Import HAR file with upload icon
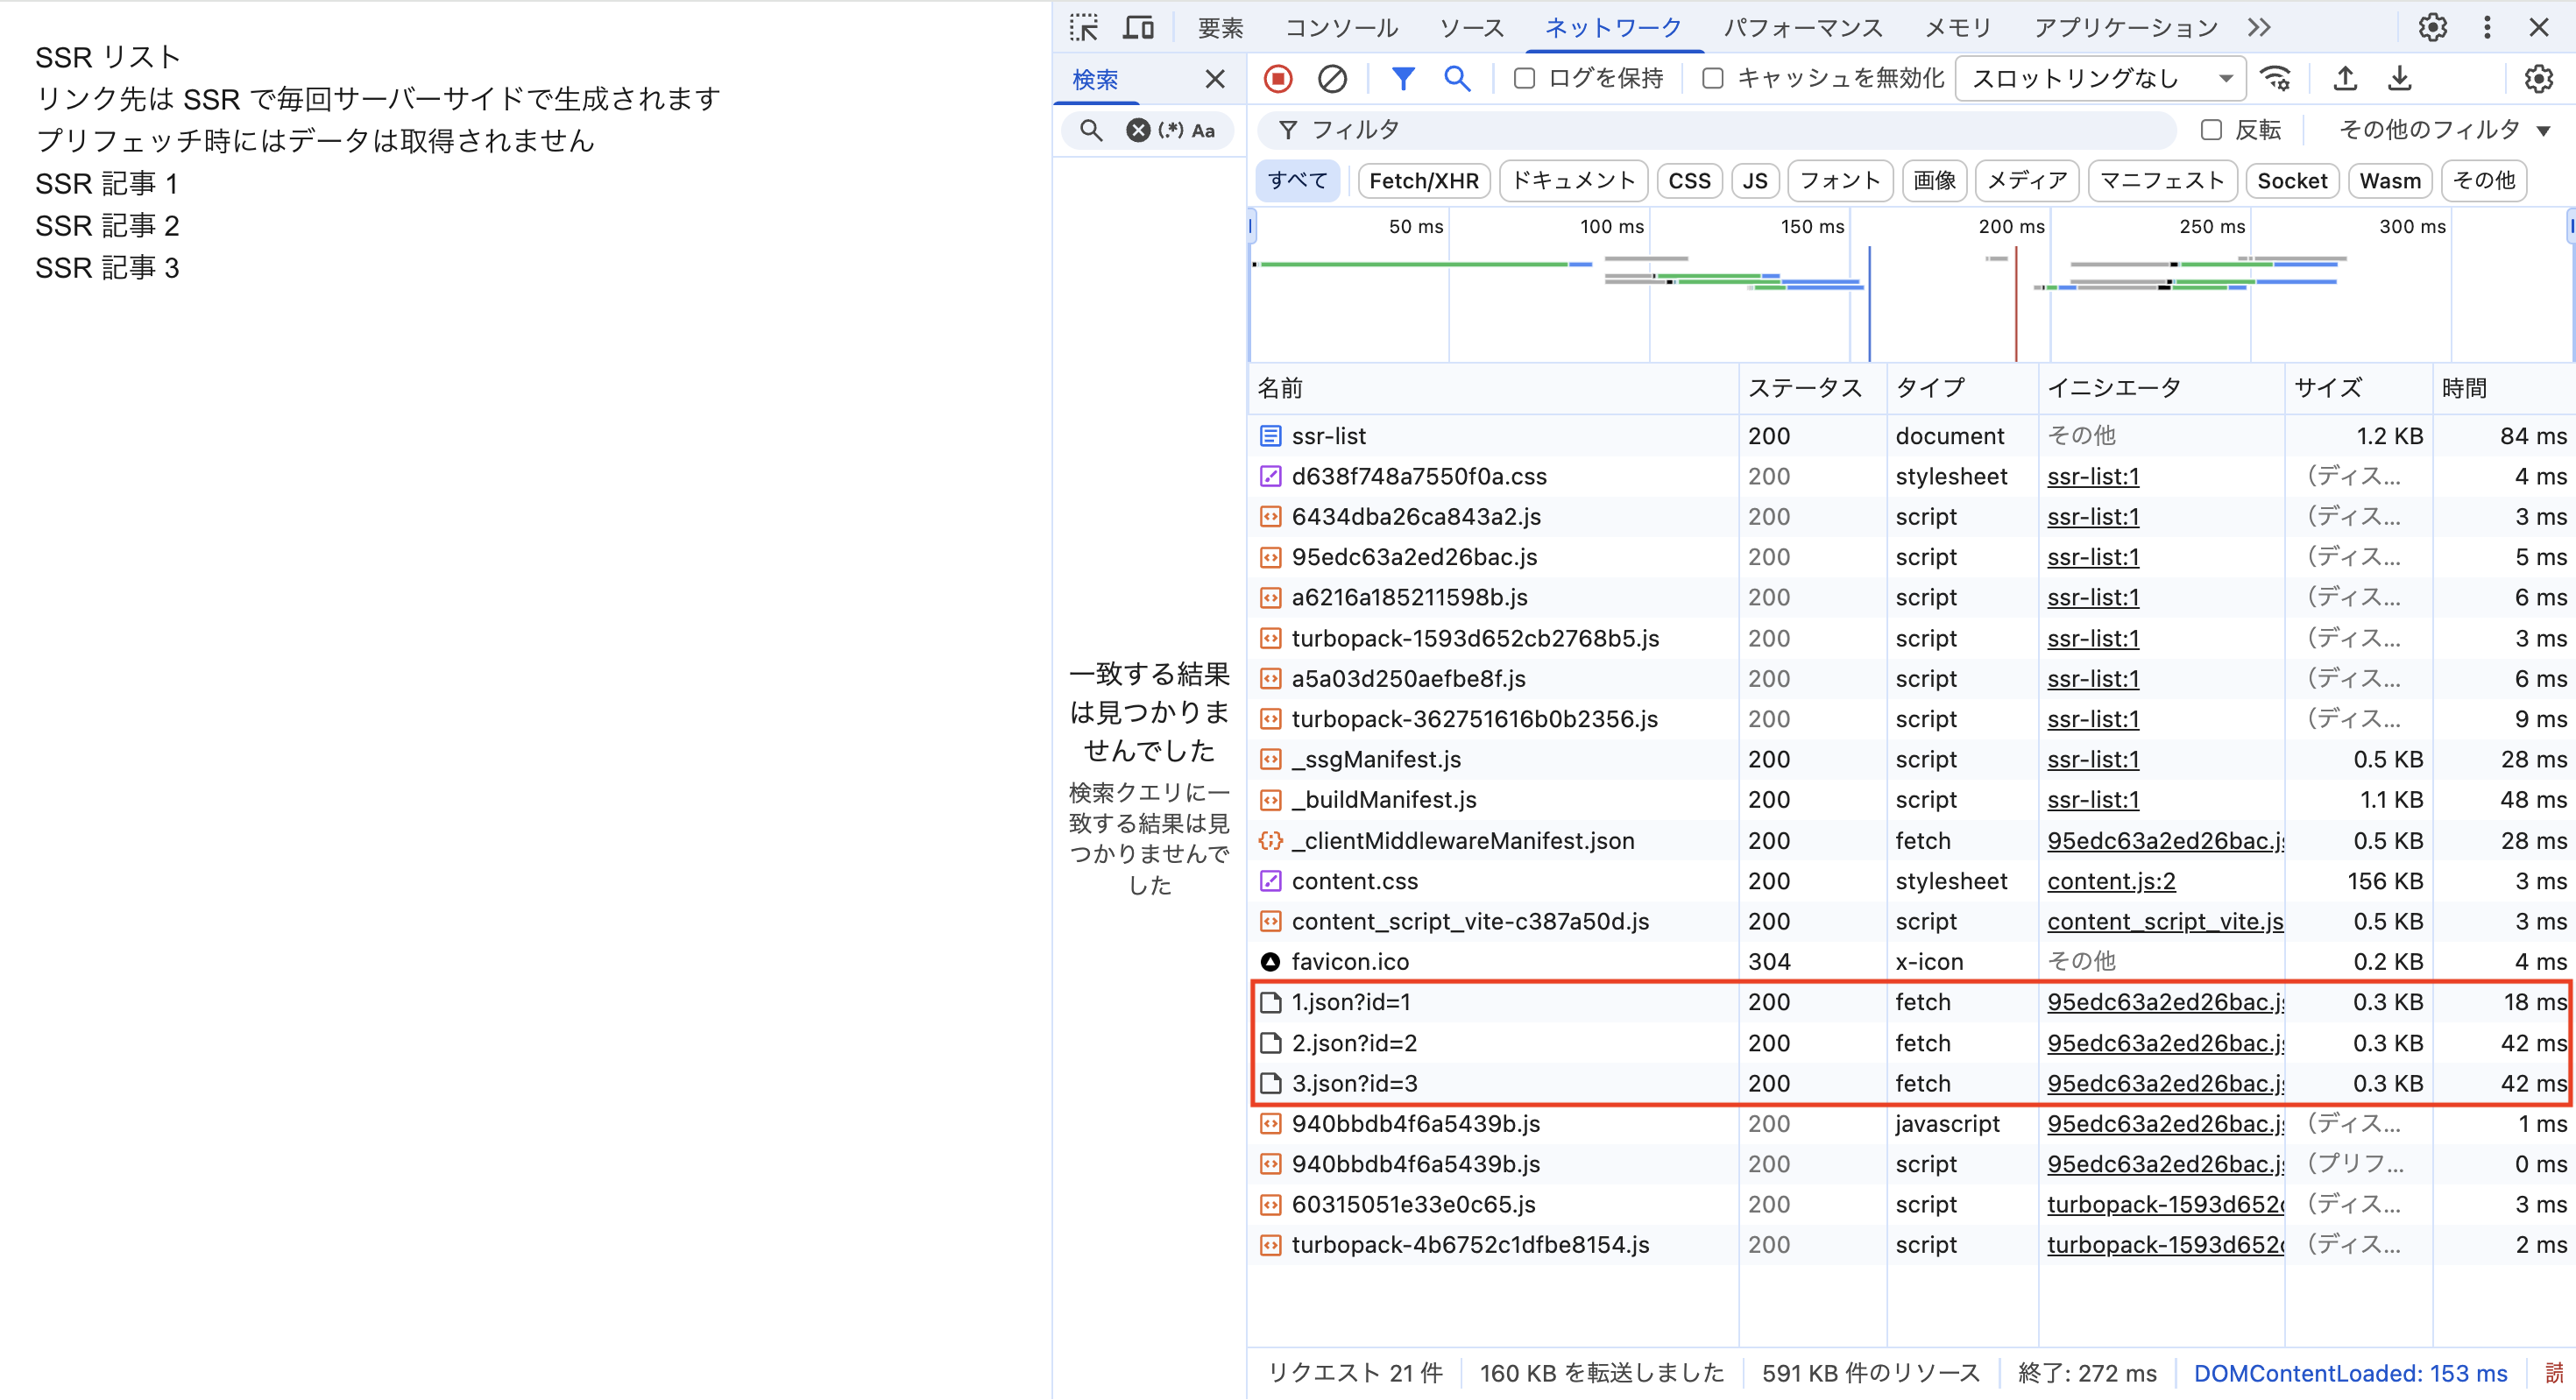The image size is (2576, 1400). click(x=2345, y=79)
